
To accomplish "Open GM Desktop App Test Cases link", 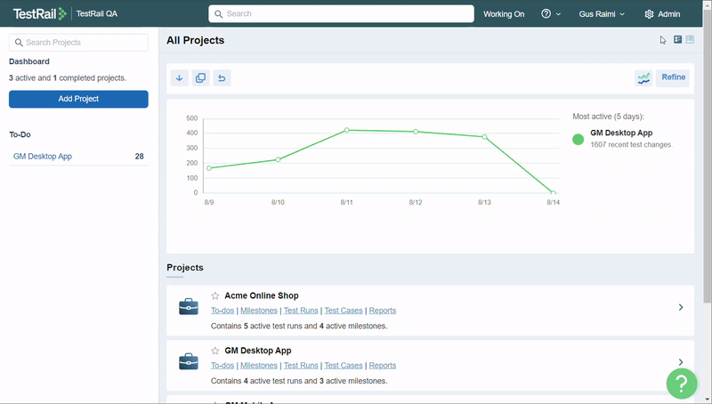I will pyautogui.click(x=344, y=366).
